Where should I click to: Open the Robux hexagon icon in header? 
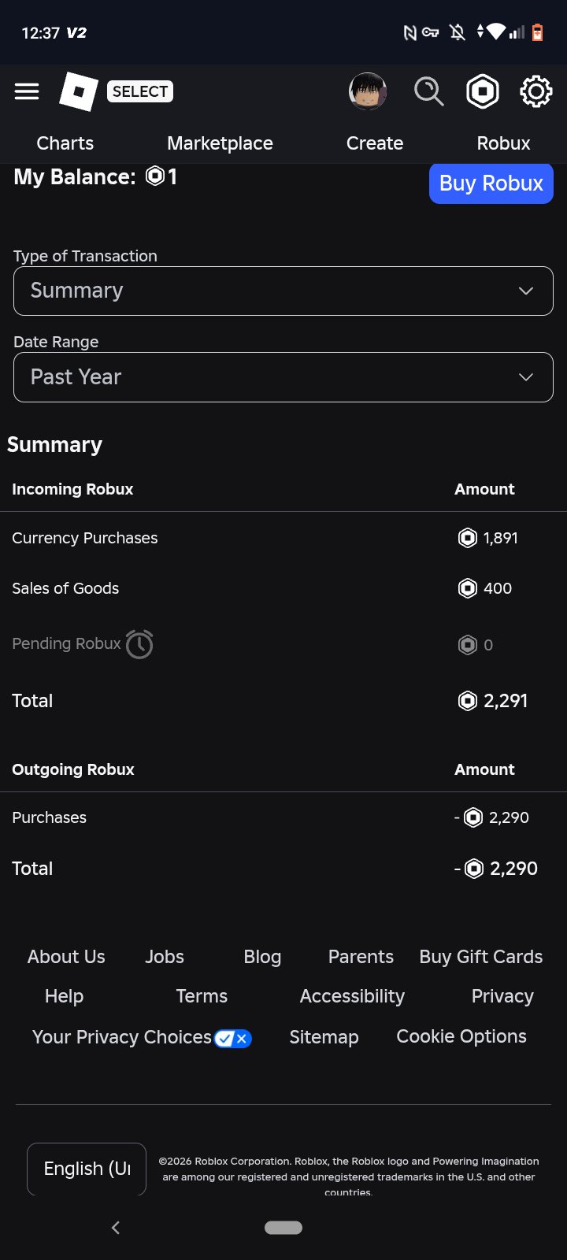tap(483, 91)
